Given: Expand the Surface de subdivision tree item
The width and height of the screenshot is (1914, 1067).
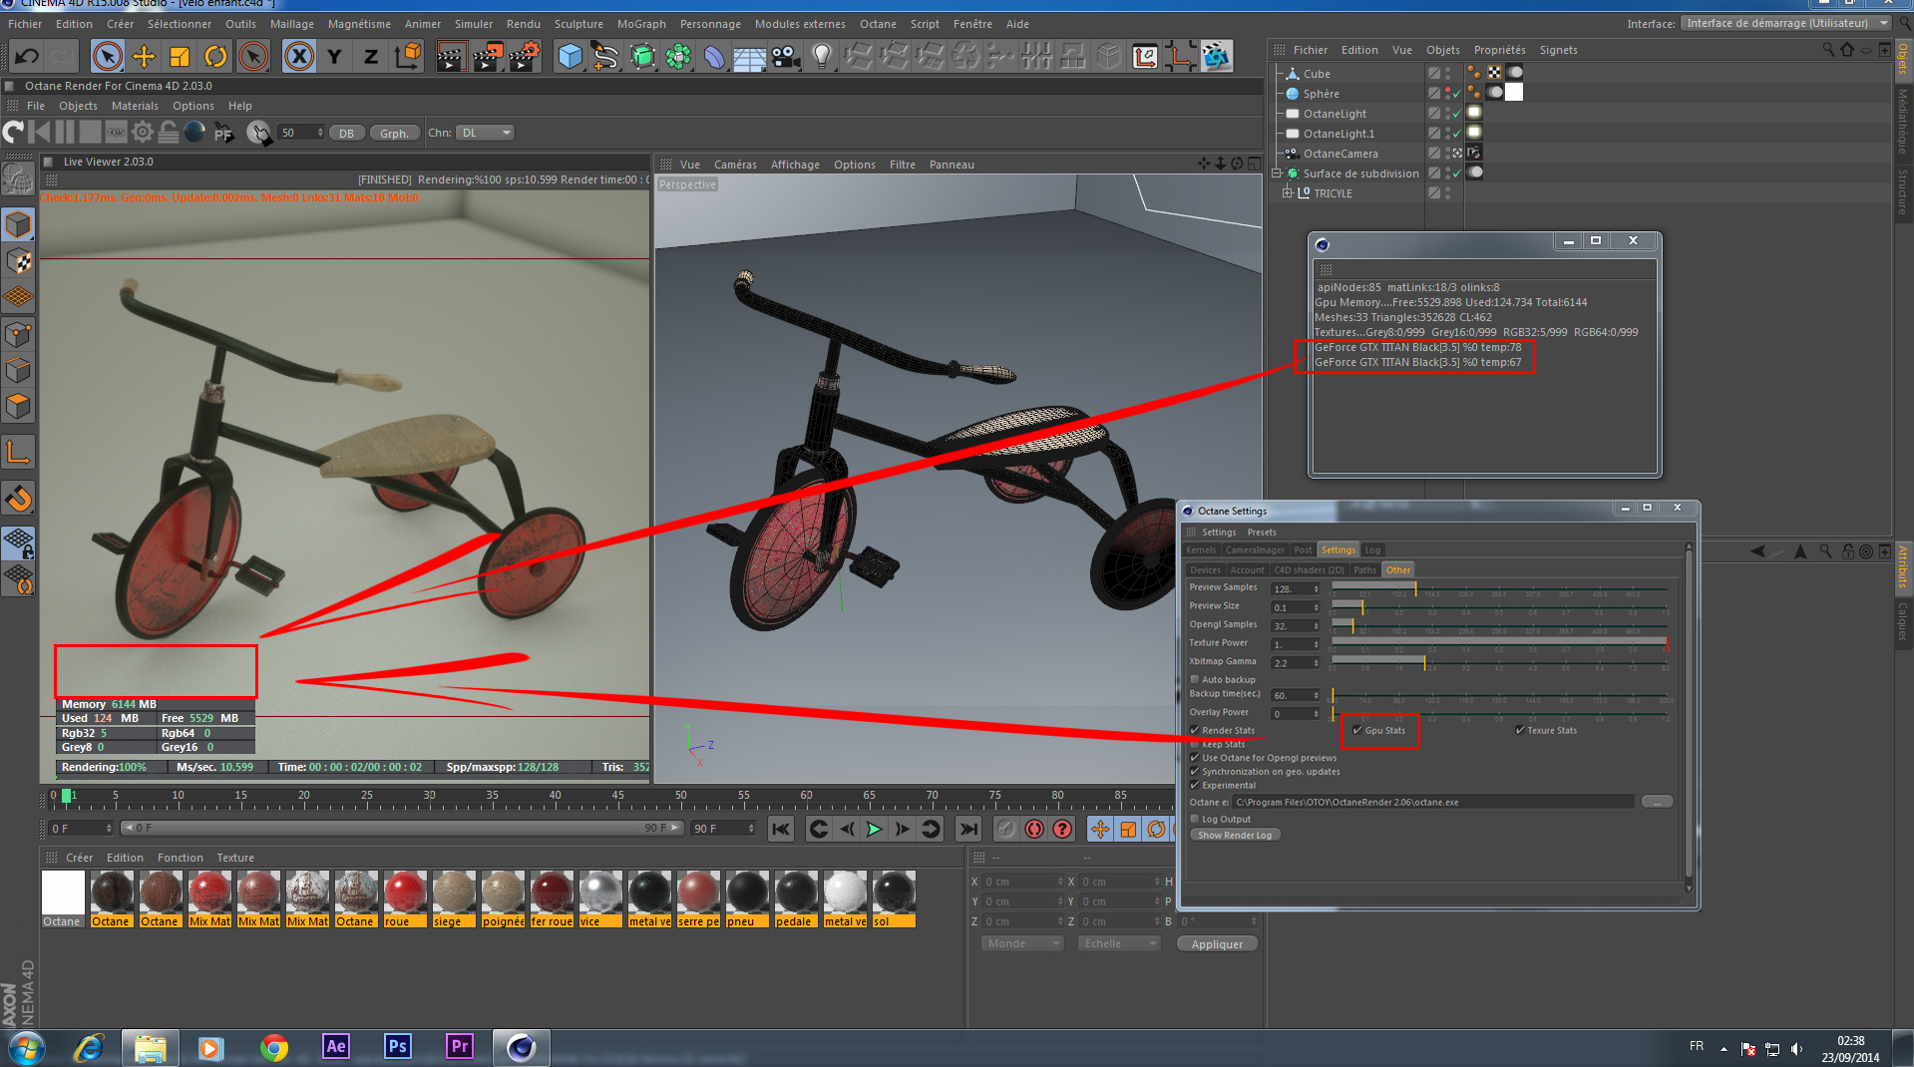Looking at the screenshot, I should coord(1276,174).
